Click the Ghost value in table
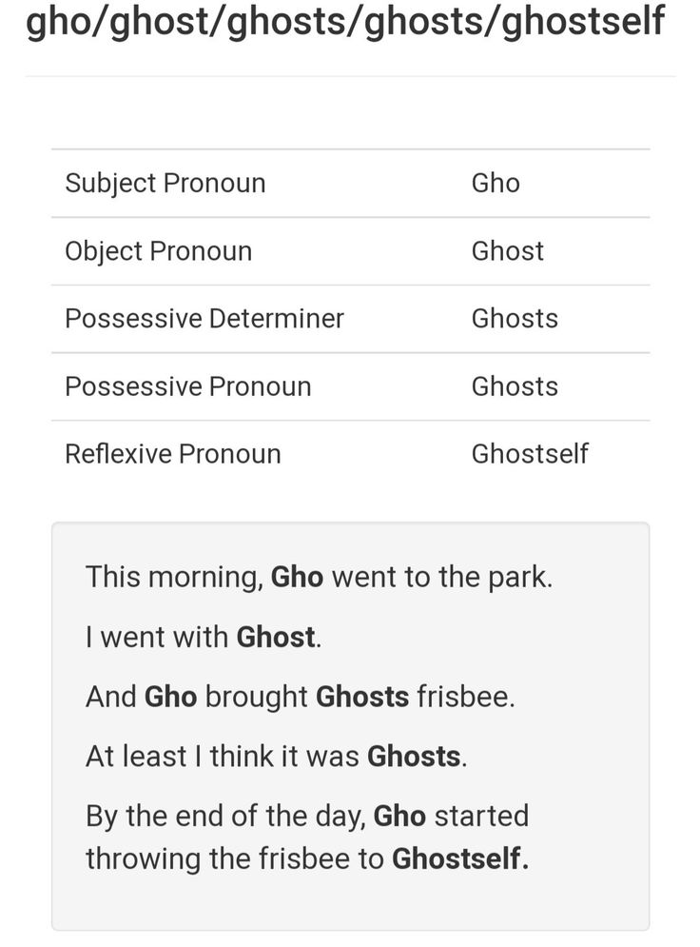This screenshot has height=947, width=700. pyautogui.click(x=508, y=250)
